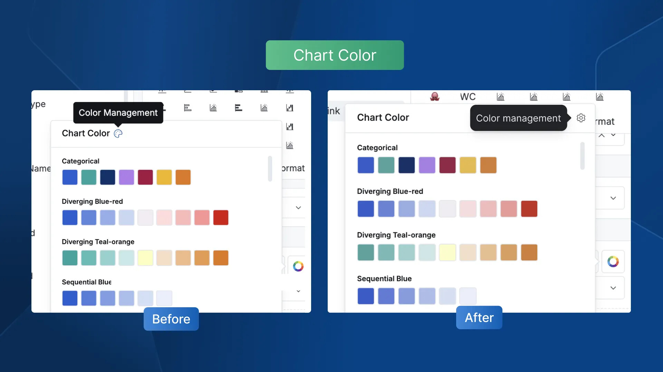Viewport: 663px width, 372px height.
Task: Select the red Diverging Blue-red swatch in After panel
Action: [529, 209]
